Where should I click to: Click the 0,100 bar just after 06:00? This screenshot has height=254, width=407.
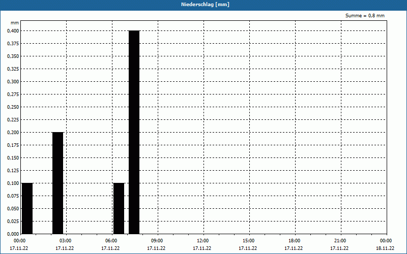(119, 208)
